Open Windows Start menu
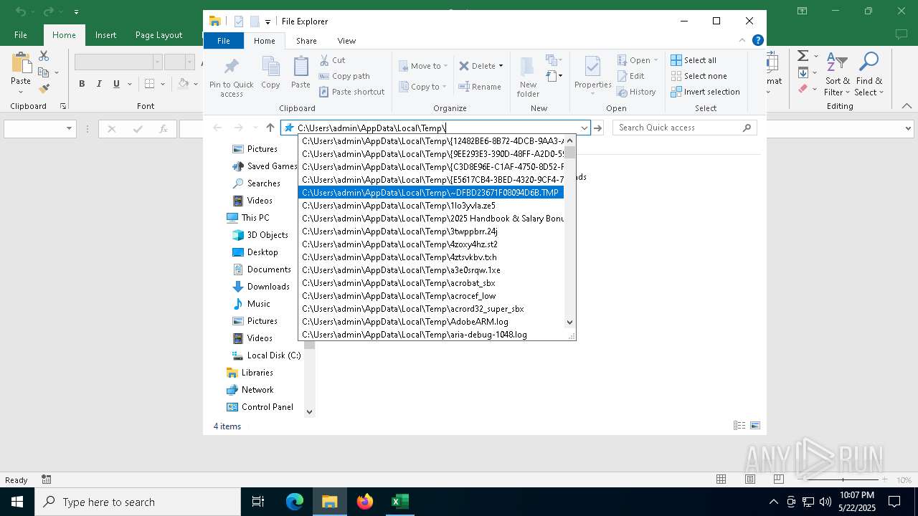Screen dimensions: 918x516 click(x=16, y=502)
